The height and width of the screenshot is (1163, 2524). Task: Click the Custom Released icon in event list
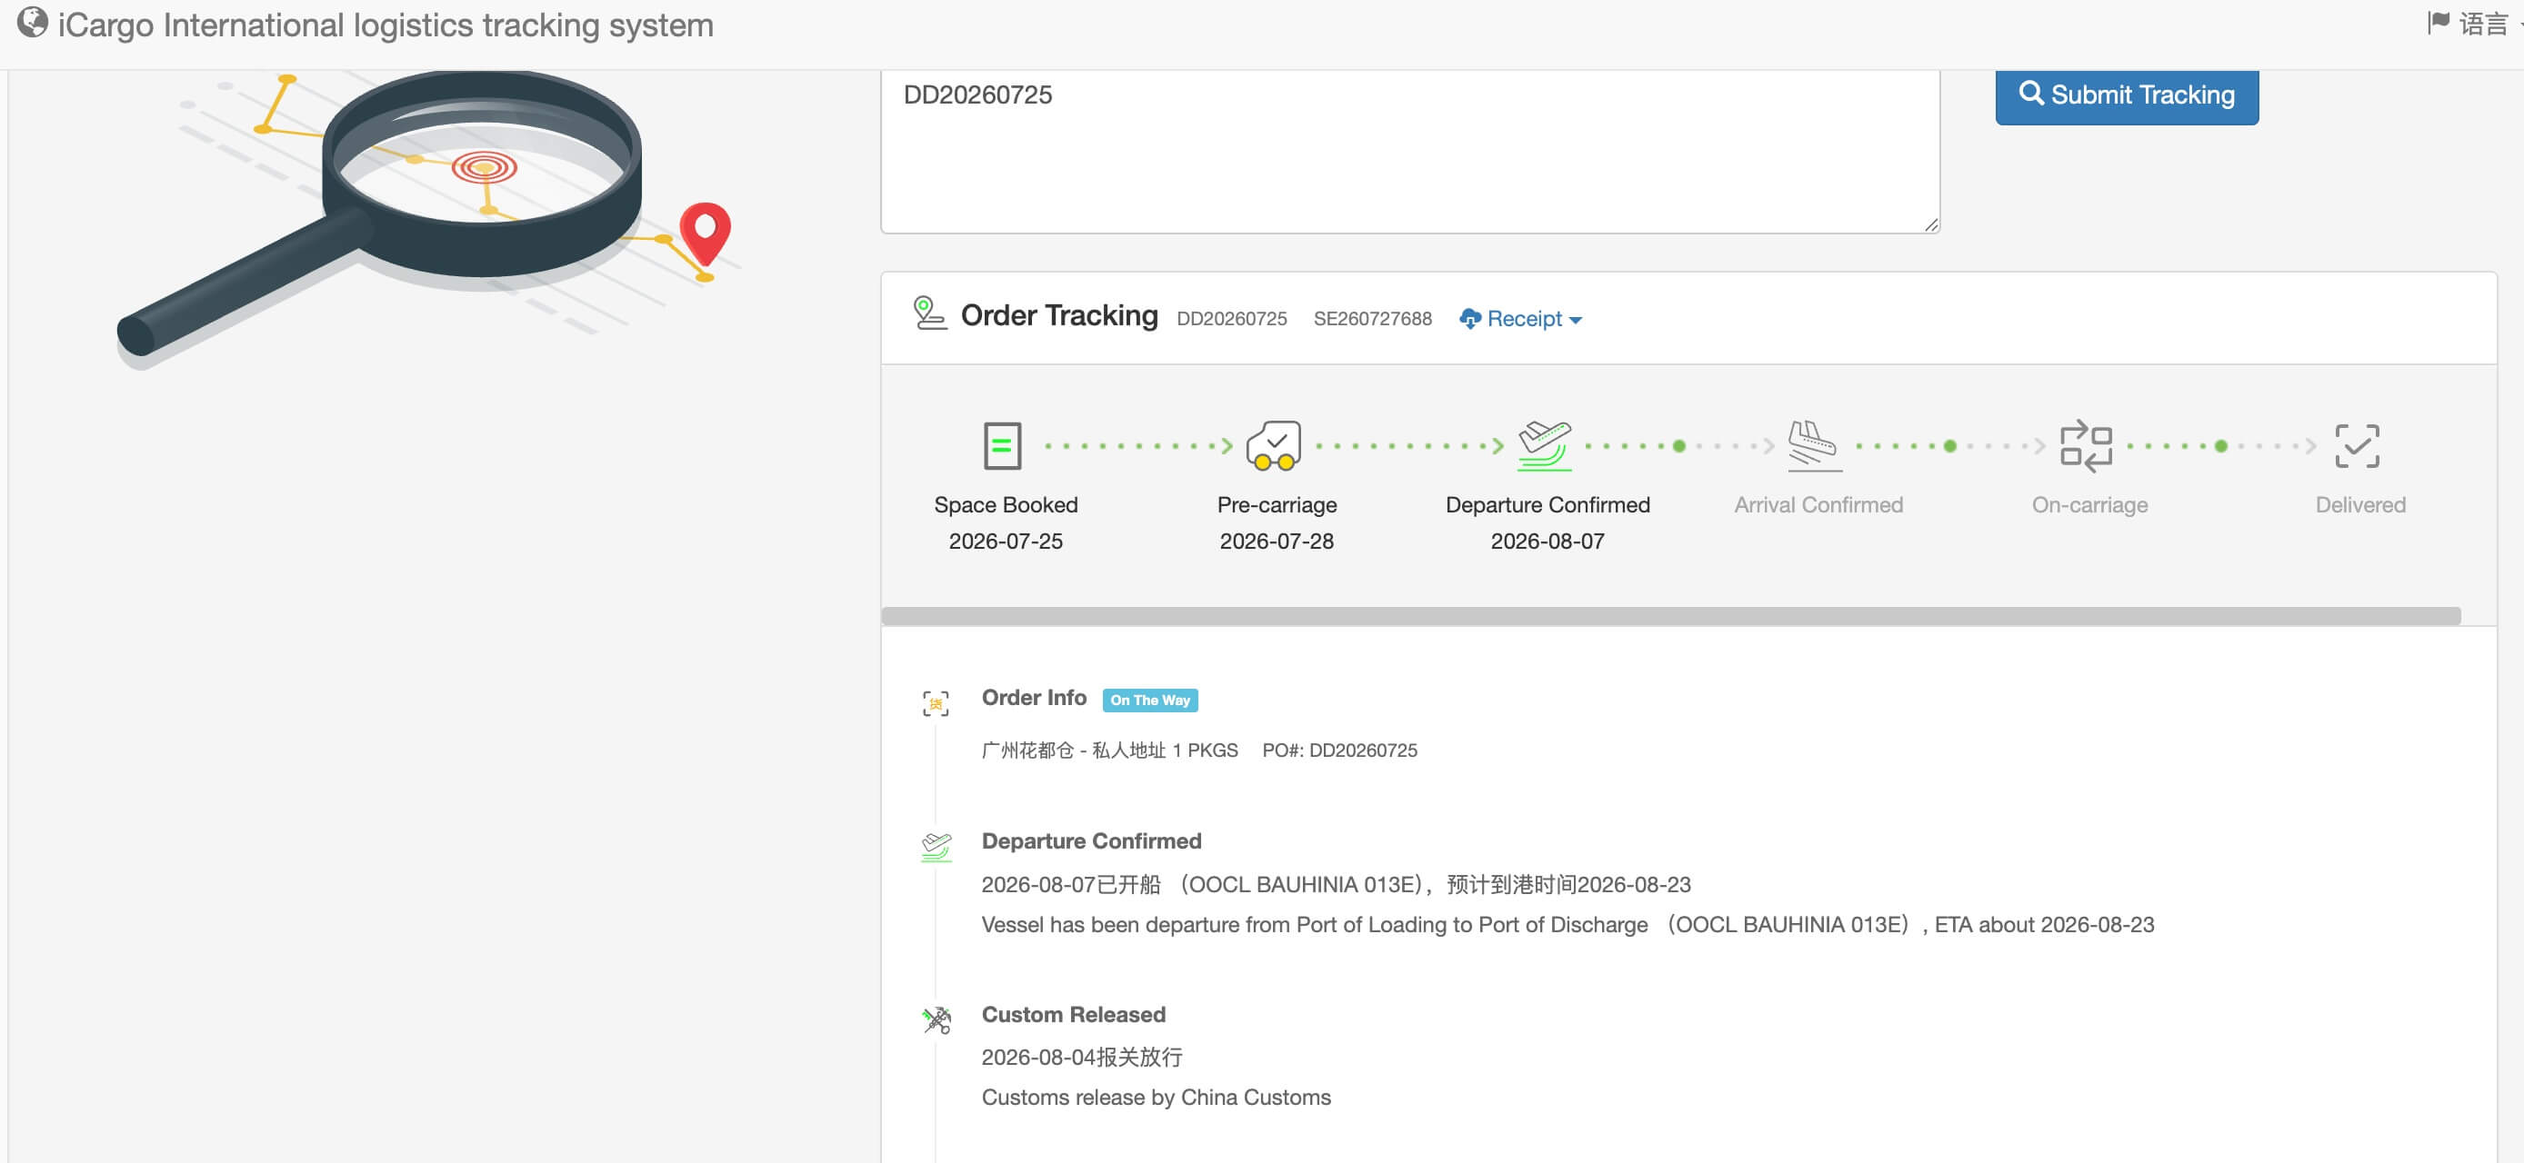pos(936,1020)
